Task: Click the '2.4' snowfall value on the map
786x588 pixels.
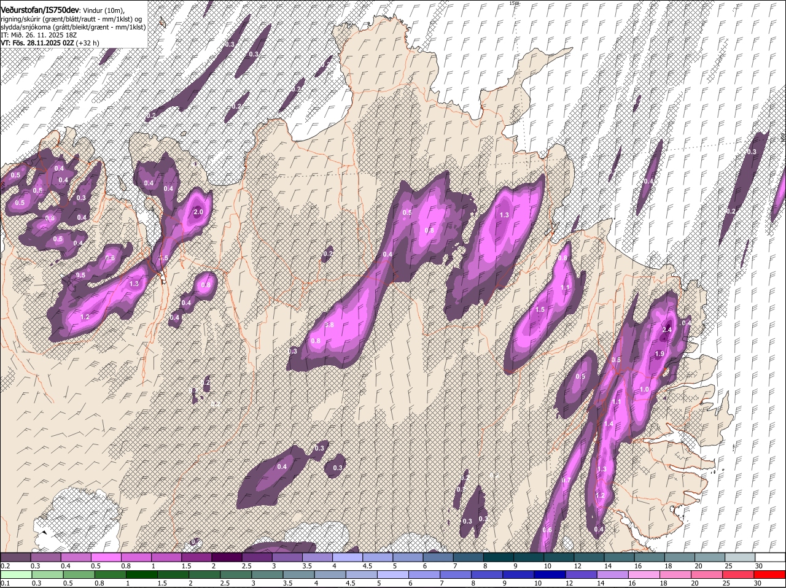Action: [x=668, y=330]
